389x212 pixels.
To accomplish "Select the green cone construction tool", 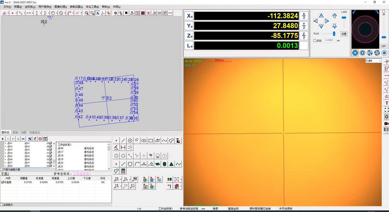I will click(171, 164).
